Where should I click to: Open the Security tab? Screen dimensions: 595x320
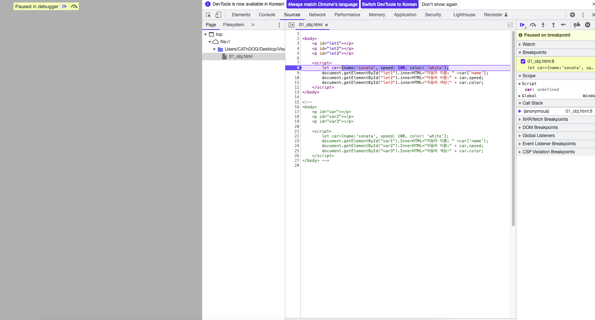click(433, 15)
